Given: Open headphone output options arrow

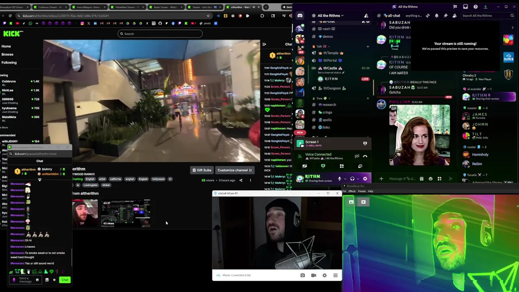Looking at the screenshot, I should pyautogui.click(x=358, y=178).
